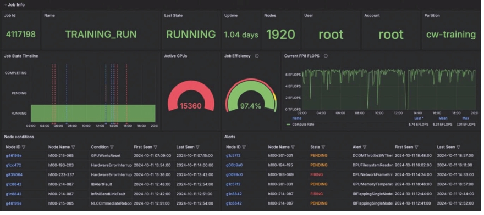Open the Job State Timeline panel title
This screenshot has width=484, height=215.
[21, 56]
